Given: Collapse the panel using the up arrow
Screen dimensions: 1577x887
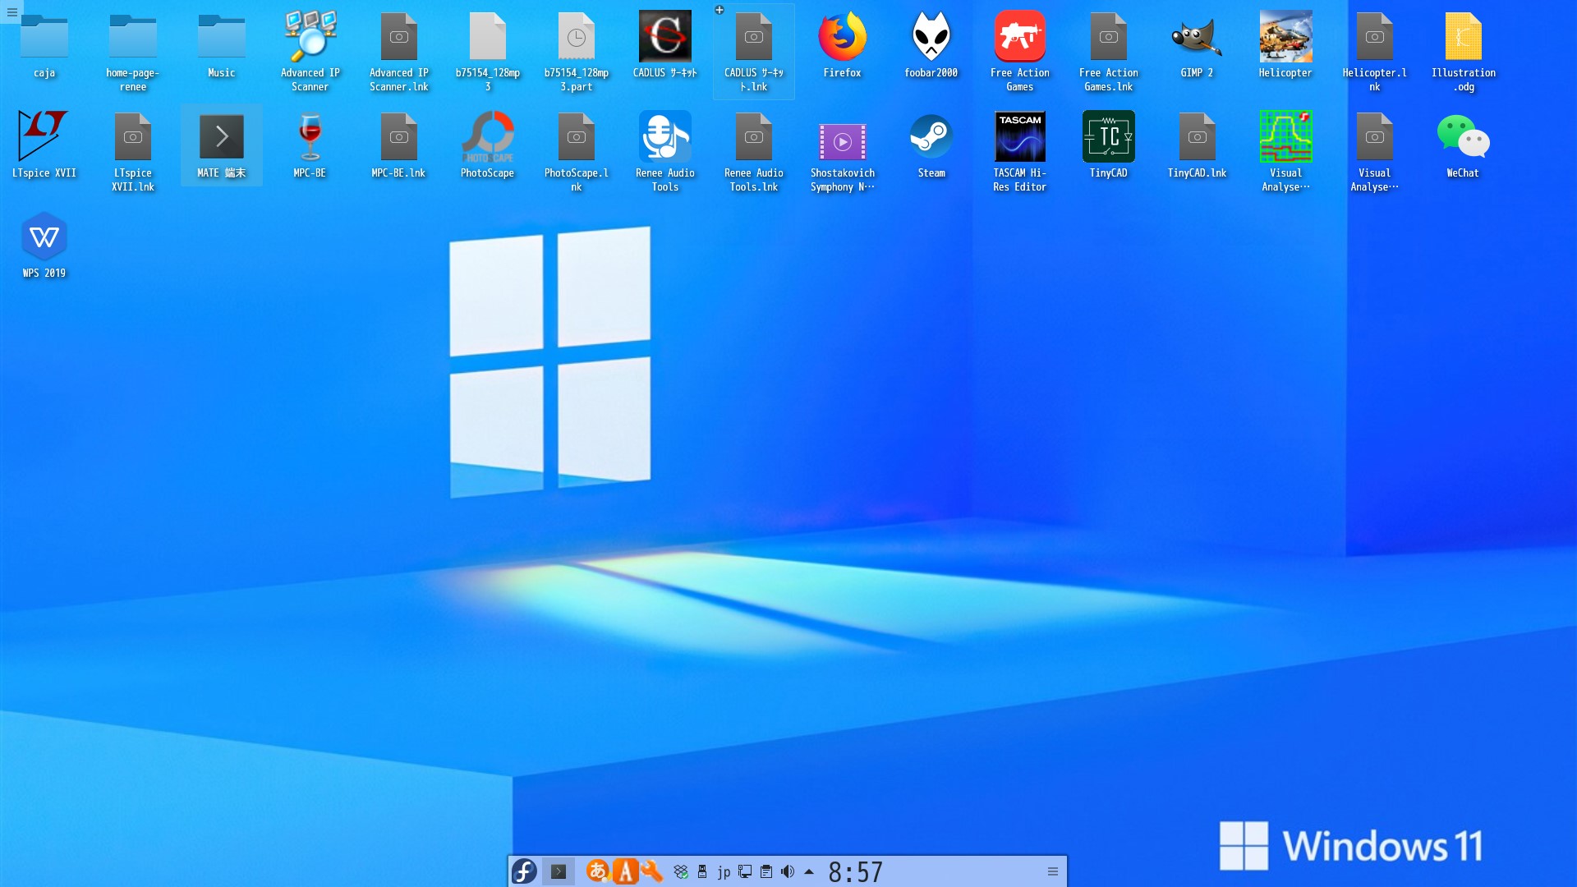Looking at the screenshot, I should click(808, 872).
